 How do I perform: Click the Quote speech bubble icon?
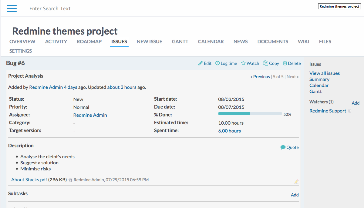click(x=283, y=147)
